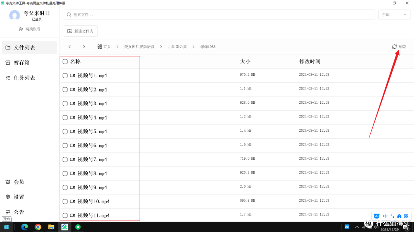Check the box for 视频号4.mp4
The height and width of the screenshot is (232, 414).
tap(65, 118)
